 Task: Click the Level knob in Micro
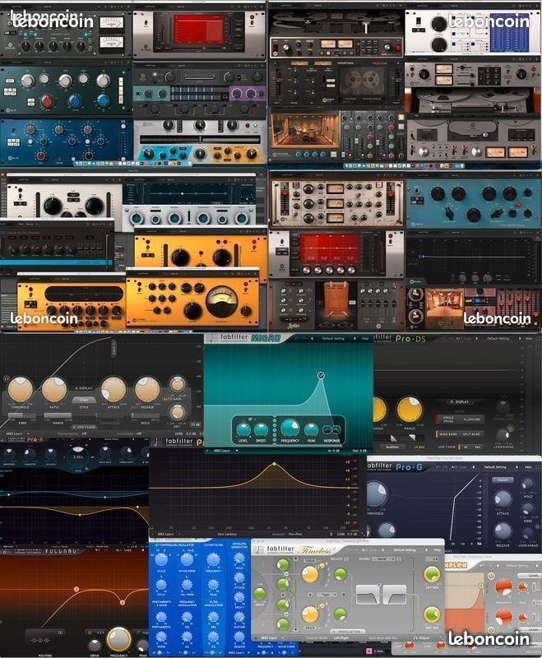click(243, 429)
